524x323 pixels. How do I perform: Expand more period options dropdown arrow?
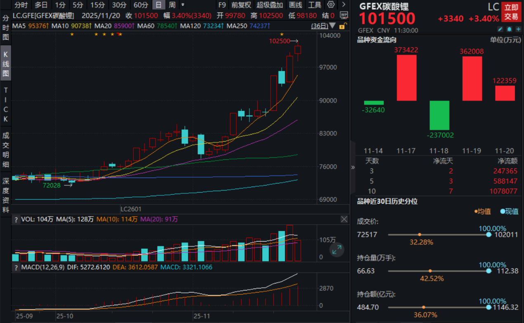point(183,5)
